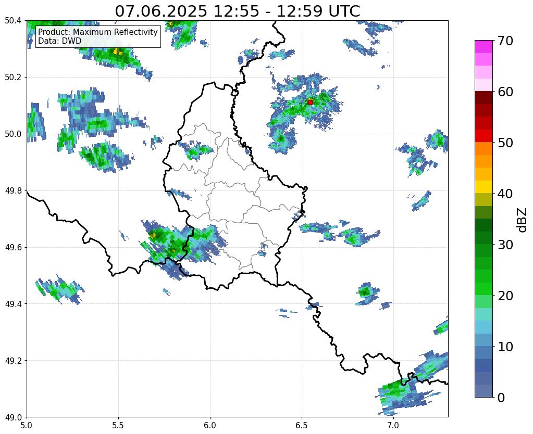Click the colorbar tick label '0'

point(501,398)
